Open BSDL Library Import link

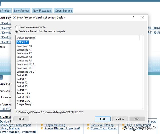(x=138, y=125)
